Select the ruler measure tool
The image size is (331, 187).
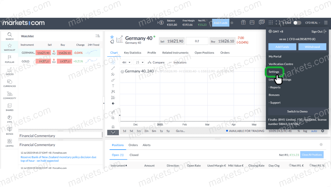pyautogui.click(x=113, y=112)
